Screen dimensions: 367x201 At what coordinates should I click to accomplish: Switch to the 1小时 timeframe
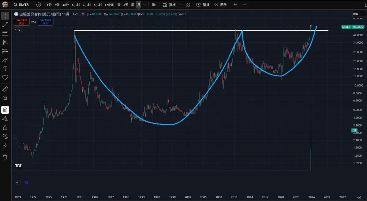76,5
